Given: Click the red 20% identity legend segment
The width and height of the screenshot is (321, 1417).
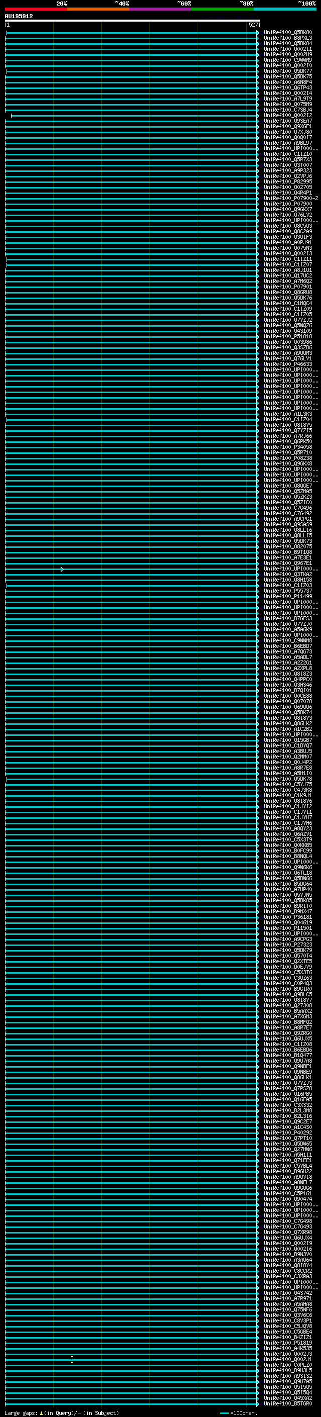Looking at the screenshot, I should (x=36, y=9).
